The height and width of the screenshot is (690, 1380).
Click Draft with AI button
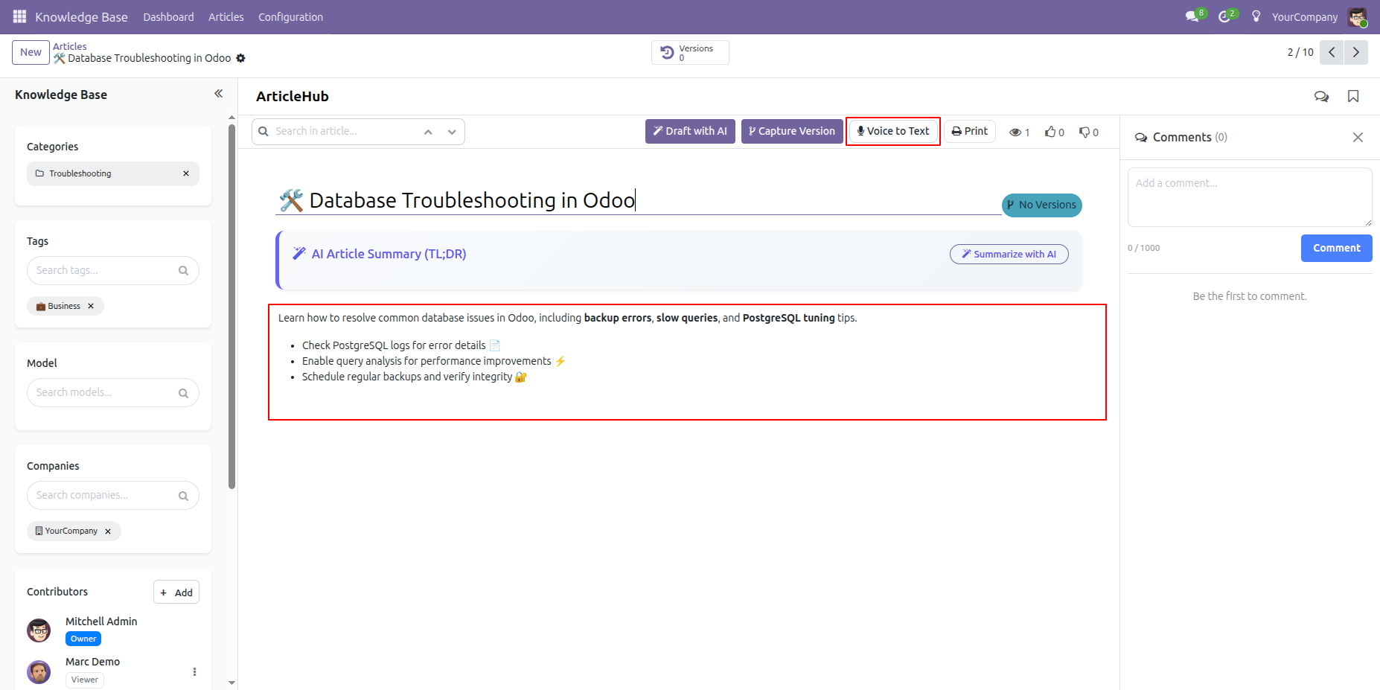pyautogui.click(x=690, y=131)
